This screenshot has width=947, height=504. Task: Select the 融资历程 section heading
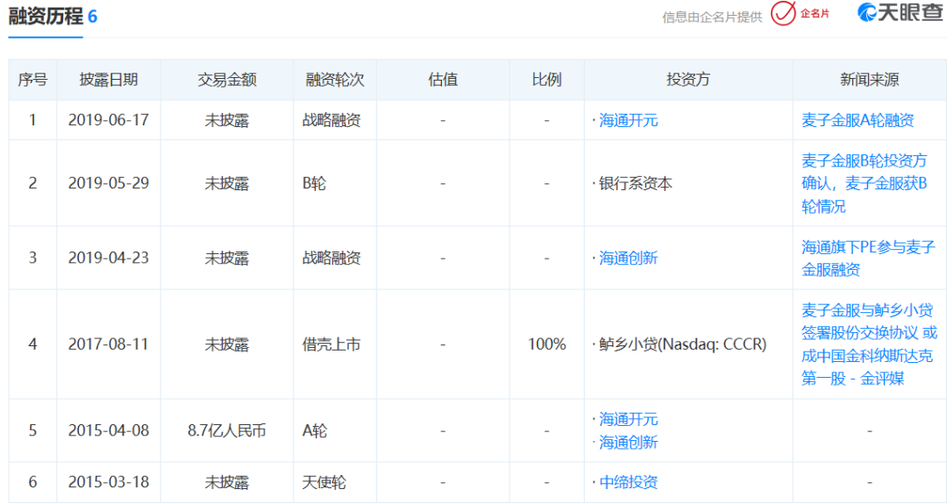pyautogui.click(x=46, y=16)
